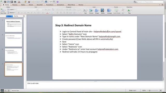Image resolution: width=166 pixels, height=93 pixels.
Task: Open the ribbon settings gear icon
Action: point(162,5)
